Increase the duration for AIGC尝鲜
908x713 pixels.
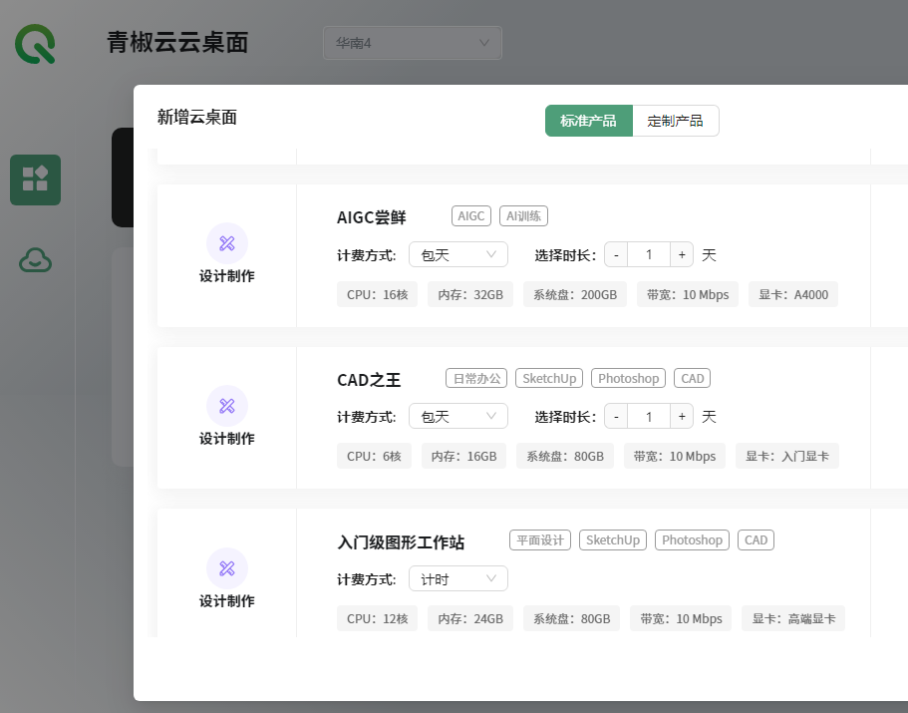[x=682, y=255]
